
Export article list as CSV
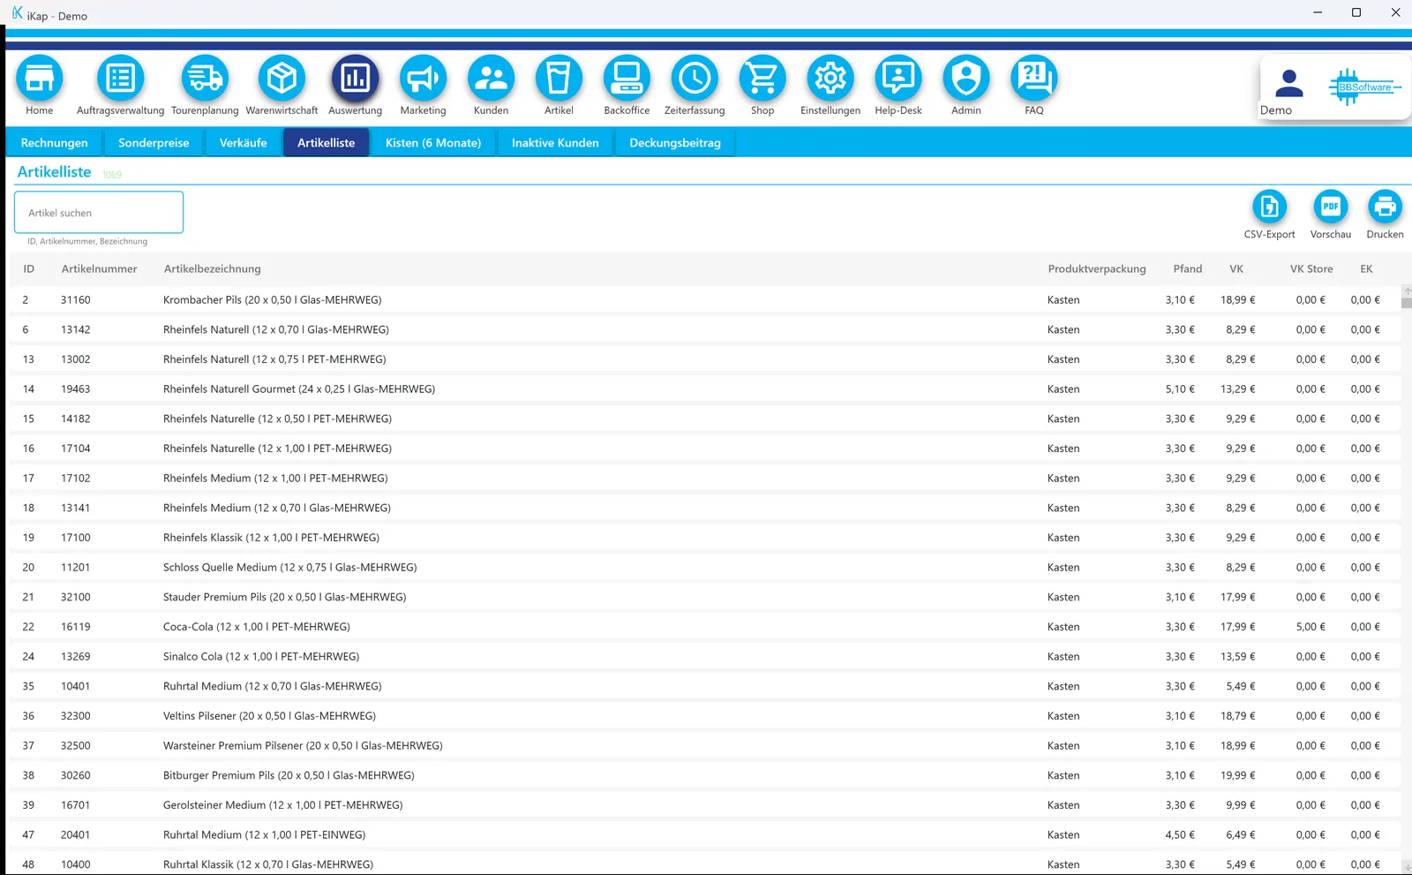[1269, 207]
